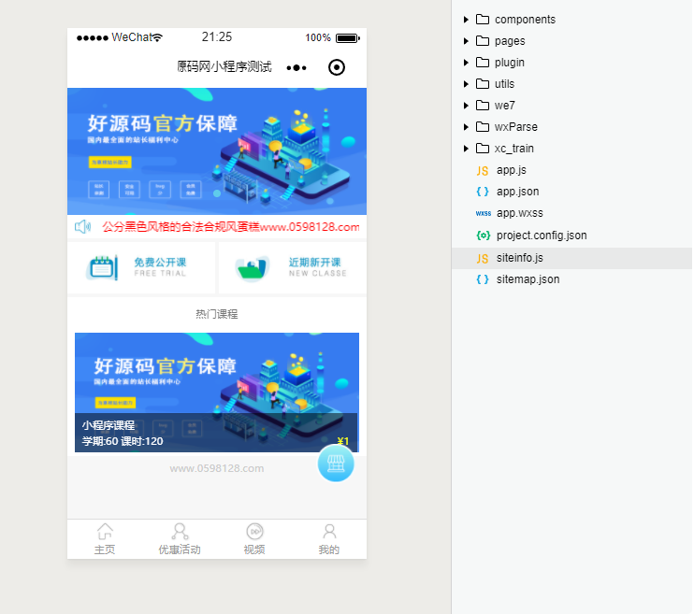
Task: Click the plugin folder icon
Action: coord(483,63)
